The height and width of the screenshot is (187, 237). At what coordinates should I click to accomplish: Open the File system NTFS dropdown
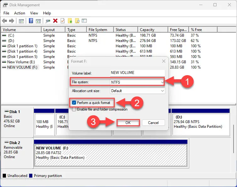pos(137,82)
